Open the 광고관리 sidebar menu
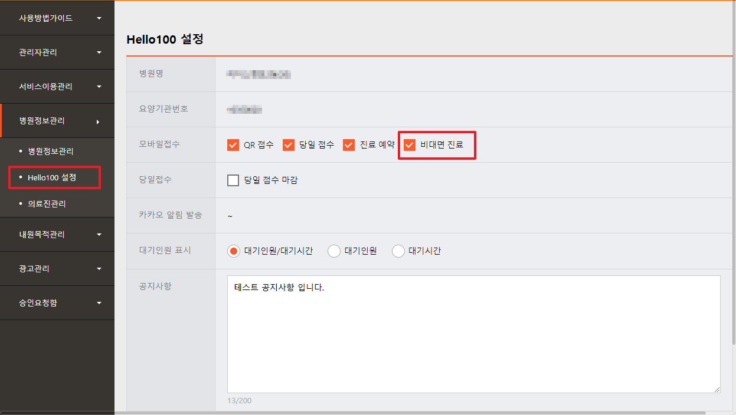The height and width of the screenshot is (415, 736). point(34,269)
